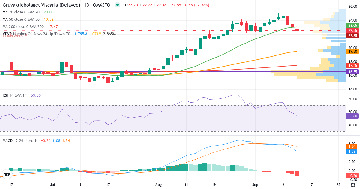This screenshot has width=360, height=189.
Task: Click the 80.00 RSI scale label
Action: tap(352, 99)
